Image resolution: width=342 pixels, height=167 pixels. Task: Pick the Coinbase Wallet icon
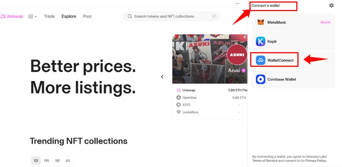click(x=261, y=79)
